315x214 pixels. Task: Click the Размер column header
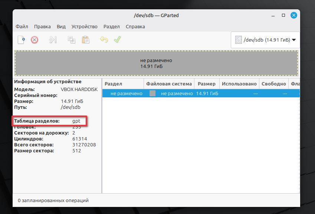(207, 84)
